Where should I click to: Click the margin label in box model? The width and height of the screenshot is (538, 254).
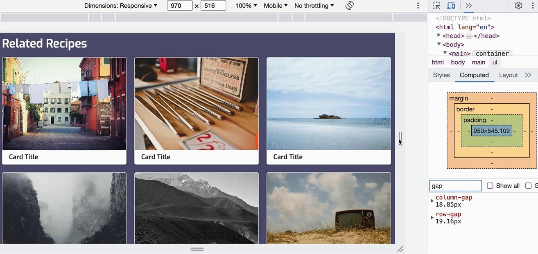pos(459,98)
